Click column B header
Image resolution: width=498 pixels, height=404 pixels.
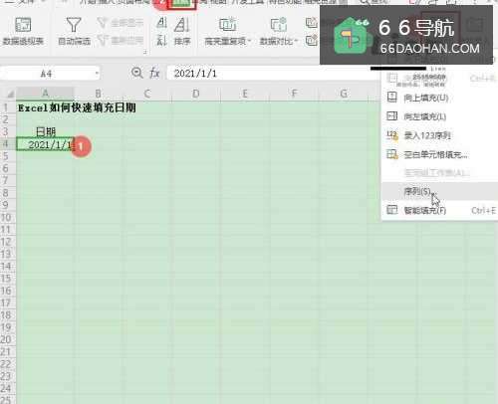[x=99, y=94]
